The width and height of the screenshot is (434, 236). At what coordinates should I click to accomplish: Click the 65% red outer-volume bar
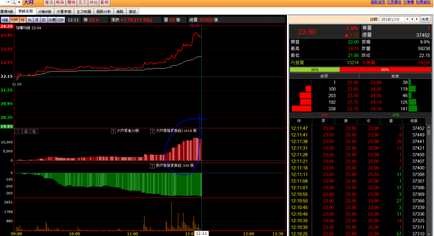click(x=385, y=70)
